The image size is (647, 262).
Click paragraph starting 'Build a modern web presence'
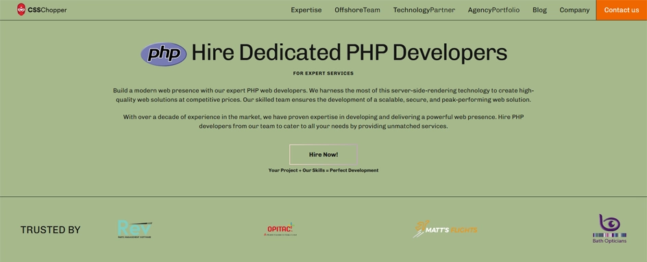pyautogui.click(x=323, y=95)
